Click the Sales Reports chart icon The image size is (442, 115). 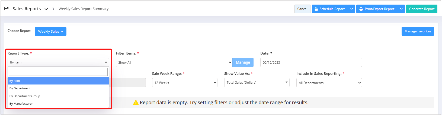pyautogui.click(x=7, y=9)
